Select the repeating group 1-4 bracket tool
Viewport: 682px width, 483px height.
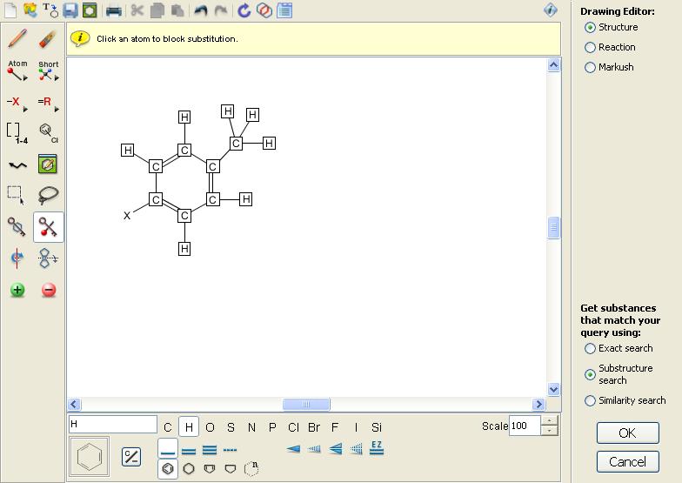coord(17,133)
